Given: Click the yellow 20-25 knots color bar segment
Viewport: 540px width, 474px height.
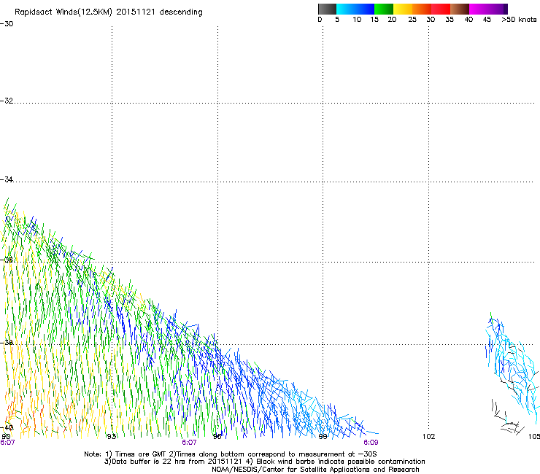Looking at the screenshot, I should point(403,9).
